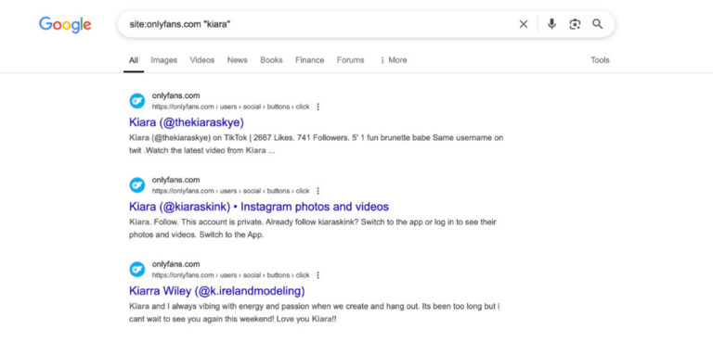Click the Google logo
This screenshot has height=342, width=713.
point(65,24)
